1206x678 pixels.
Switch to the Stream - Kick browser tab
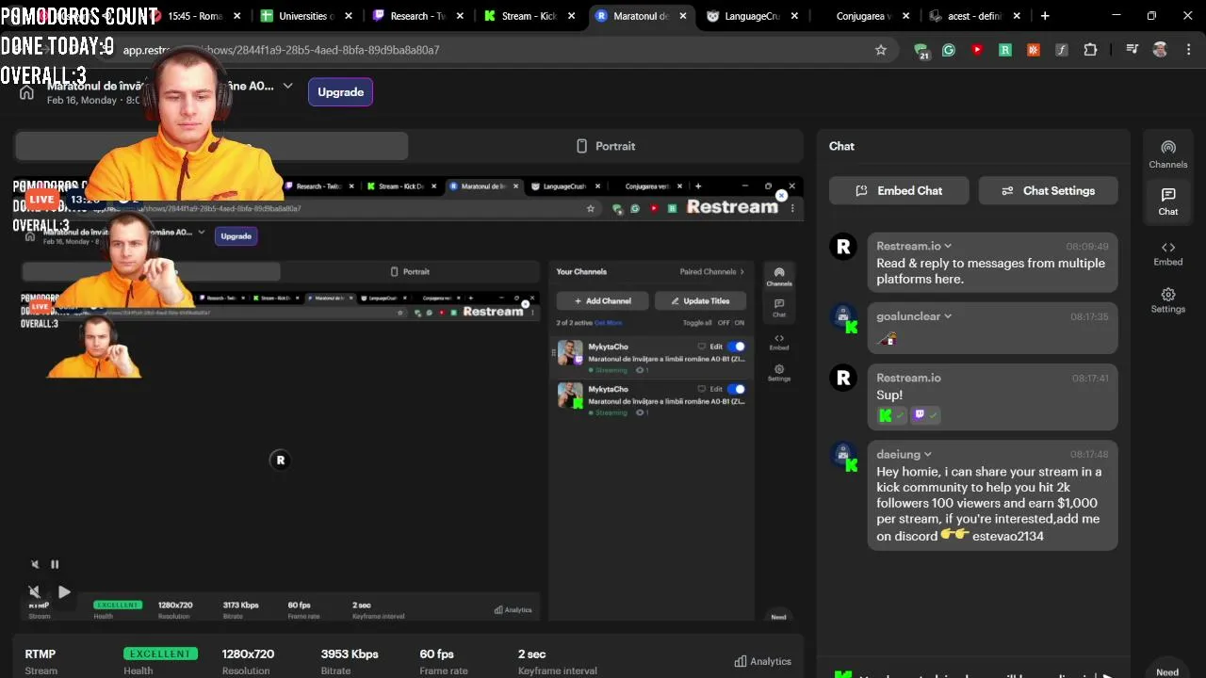529,16
